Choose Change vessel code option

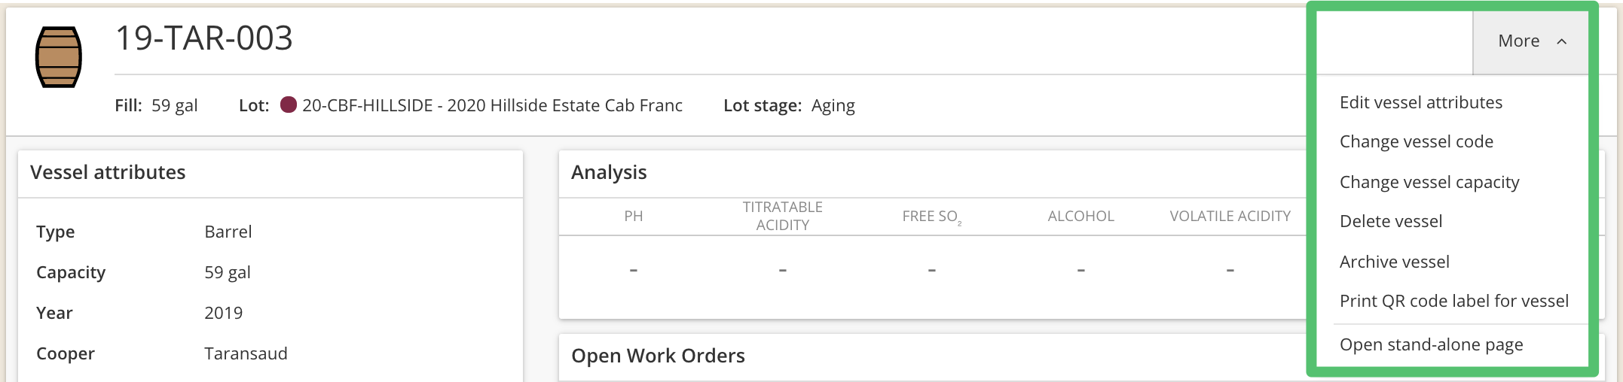pyautogui.click(x=1417, y=141)
